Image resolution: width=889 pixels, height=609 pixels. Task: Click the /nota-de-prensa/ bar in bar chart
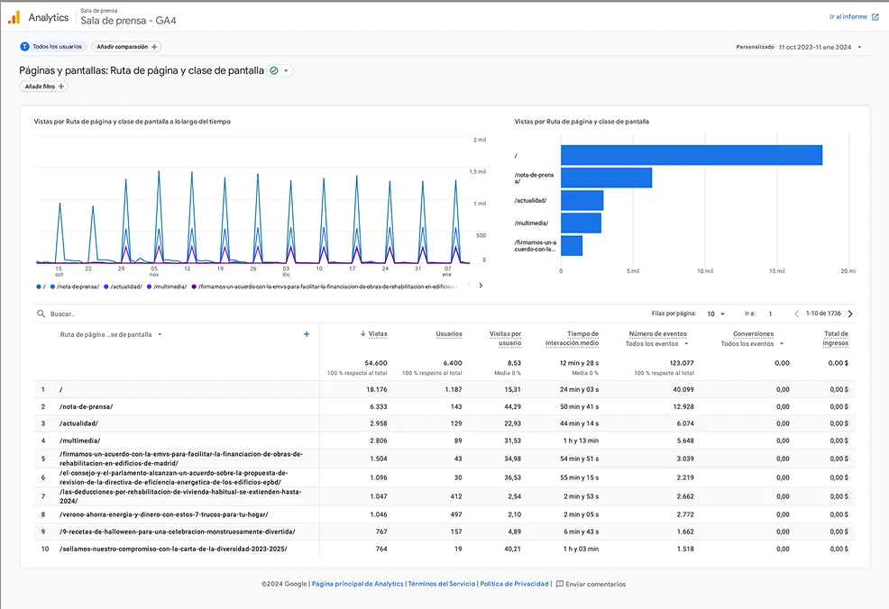[x=606, y=177]
